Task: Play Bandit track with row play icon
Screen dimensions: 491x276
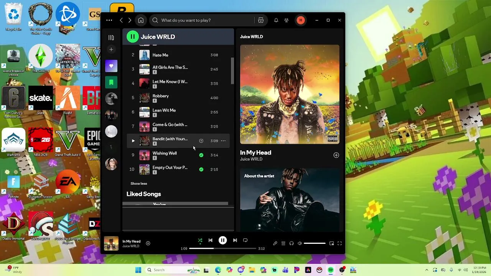Action: [133, 141]
